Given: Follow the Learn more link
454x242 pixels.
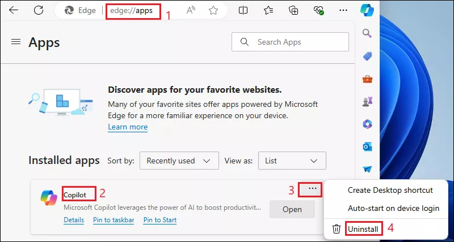Looking at the screenshot, I should coord(128,127).
